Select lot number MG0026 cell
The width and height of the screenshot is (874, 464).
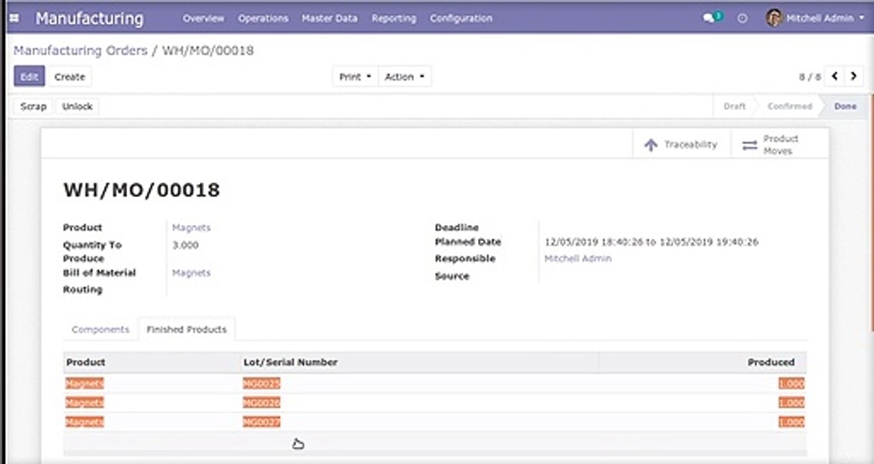point(261,403)
